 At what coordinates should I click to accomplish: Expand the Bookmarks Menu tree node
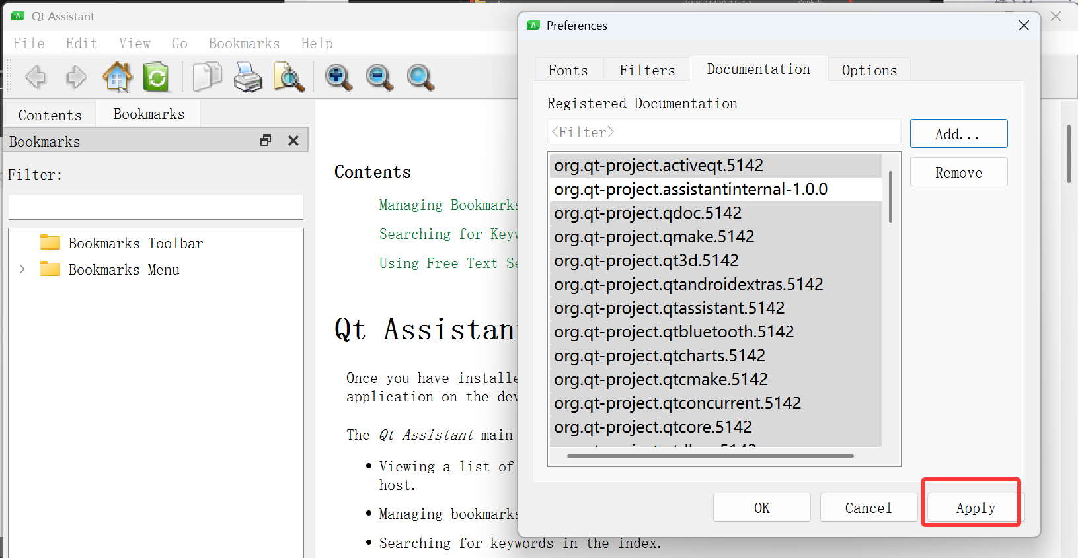[x=22, y=269]
